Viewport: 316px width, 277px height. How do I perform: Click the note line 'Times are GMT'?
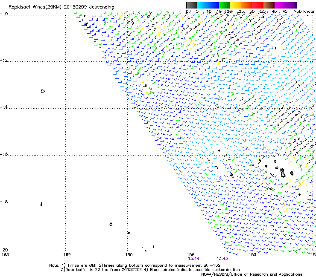pyautogui.click(x=82, y=265)
